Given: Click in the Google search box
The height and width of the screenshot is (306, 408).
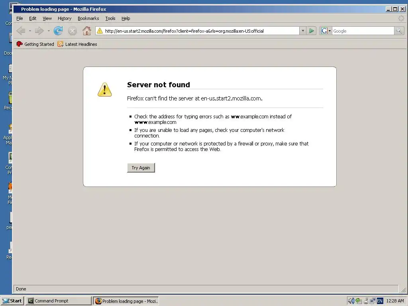Looking at the screenshot, I should point(363,31).
